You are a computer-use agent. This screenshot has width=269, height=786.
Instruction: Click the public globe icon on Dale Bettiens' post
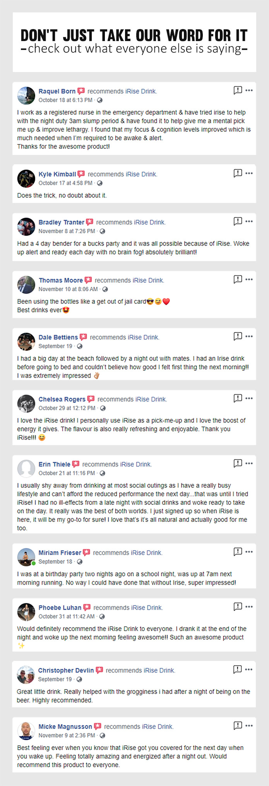[80, 346]
